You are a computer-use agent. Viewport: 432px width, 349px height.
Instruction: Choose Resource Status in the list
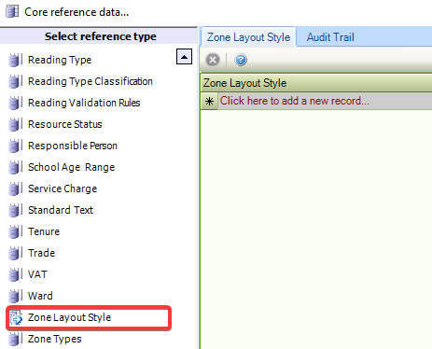coord(65,124)
